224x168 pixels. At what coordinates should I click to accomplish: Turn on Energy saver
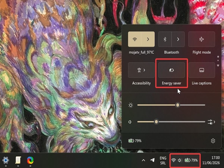coord(171,70)
